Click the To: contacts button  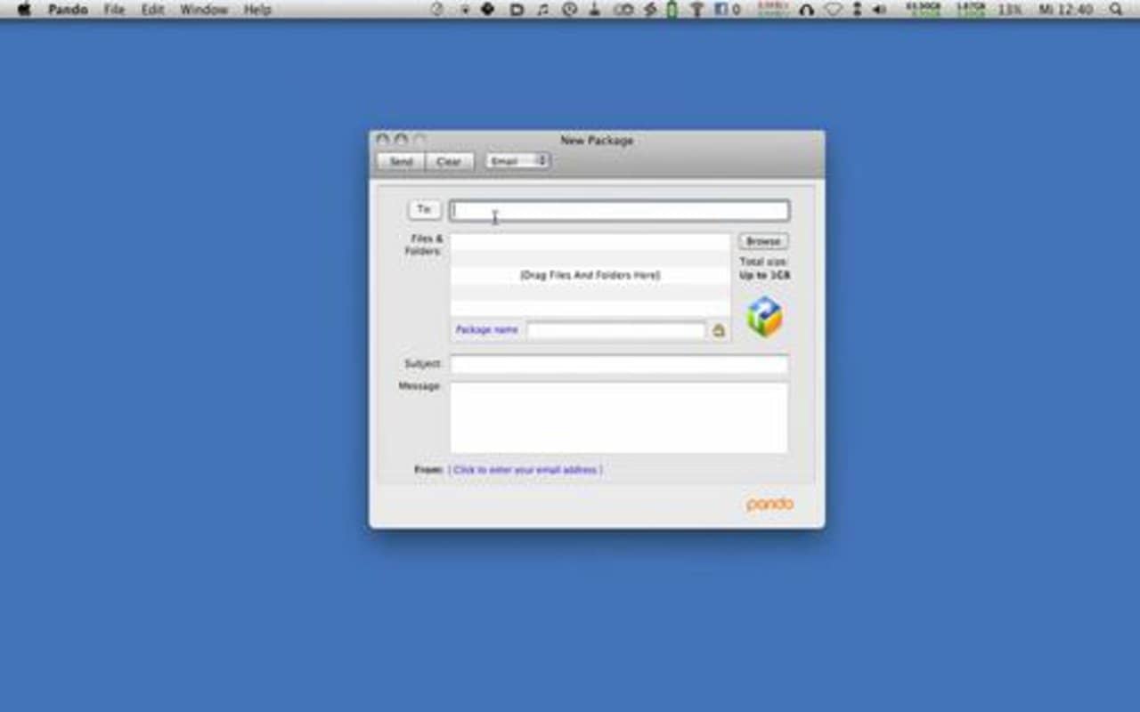tap(424, 209)
